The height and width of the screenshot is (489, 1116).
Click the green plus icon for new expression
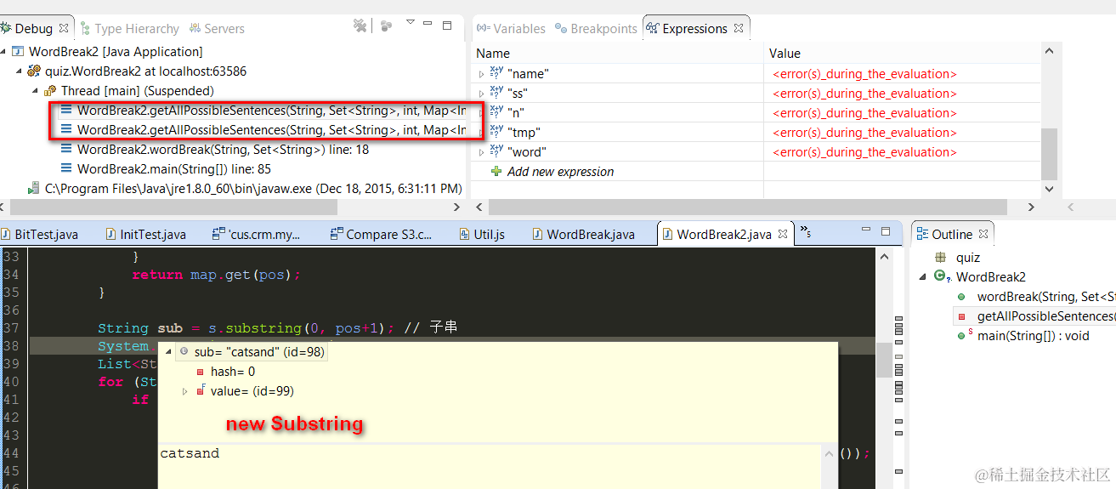496,171
